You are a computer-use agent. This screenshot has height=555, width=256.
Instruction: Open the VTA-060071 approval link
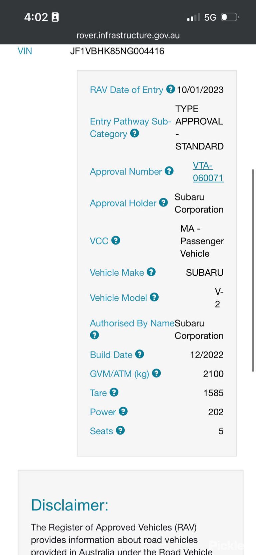(x=208, y=172)
